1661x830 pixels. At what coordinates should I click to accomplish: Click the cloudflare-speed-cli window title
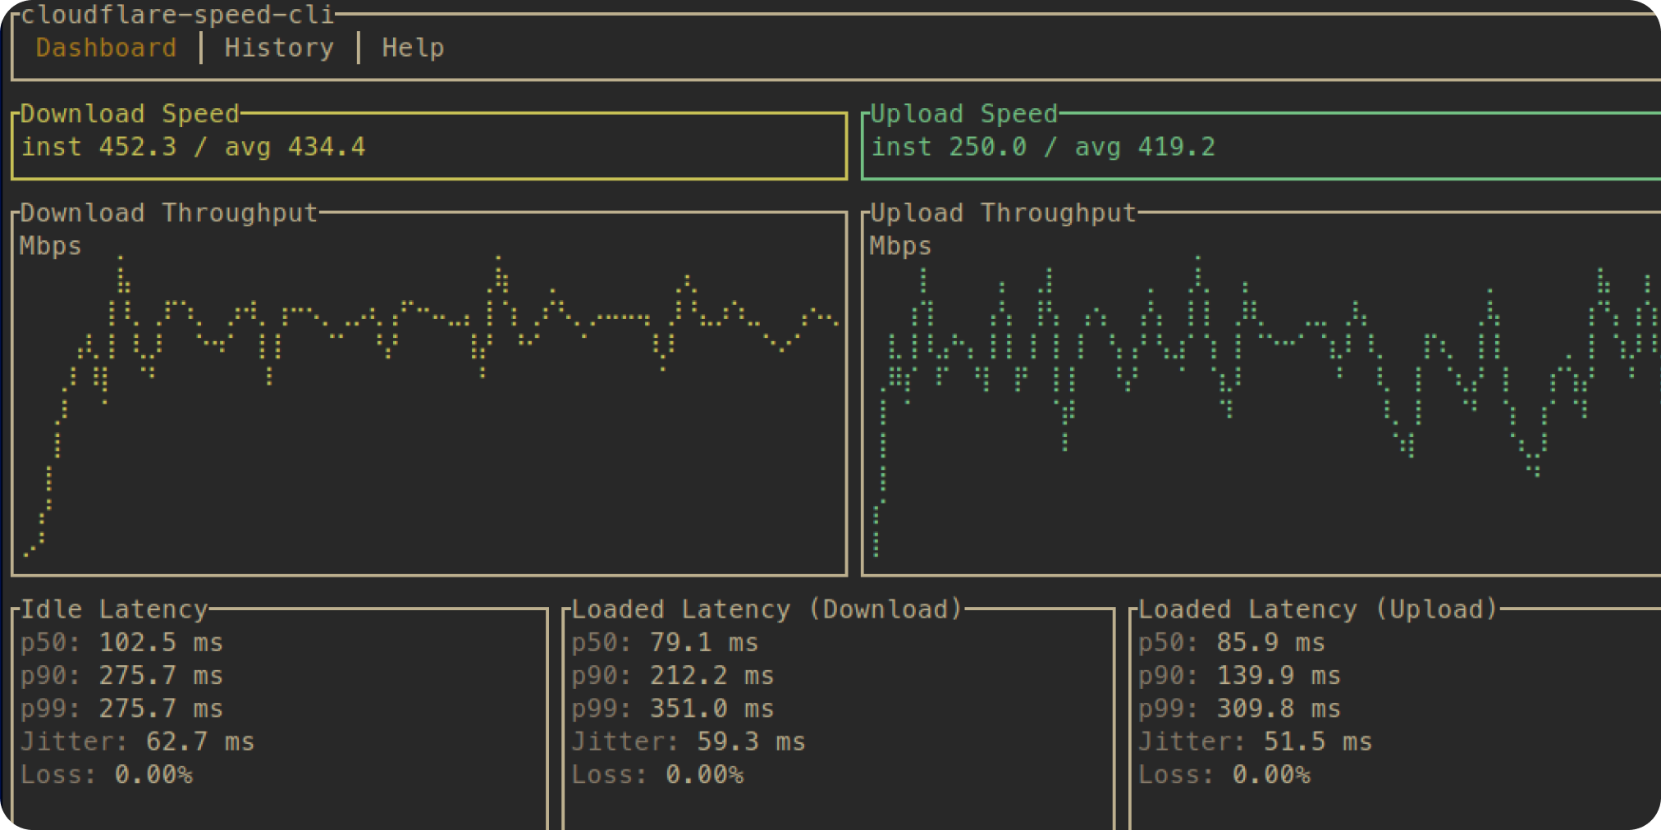[x=177, y=15]
